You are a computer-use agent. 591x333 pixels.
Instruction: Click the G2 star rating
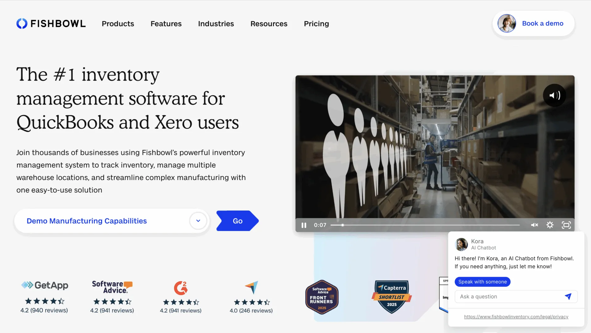(x=181, y=302)
